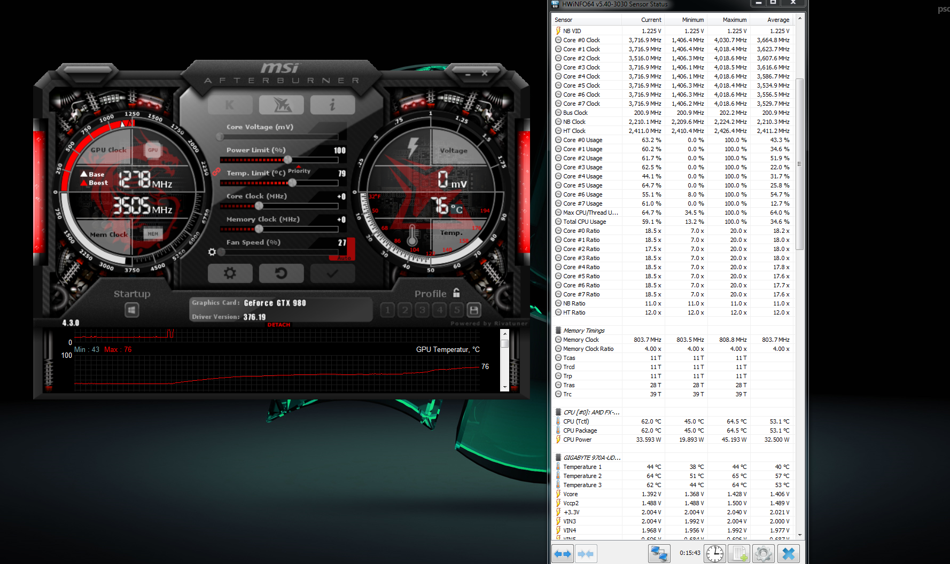Select Afterburner profile slot 2
The height and width of the screenshot is (564, 950).
click(x=405, y=310)
